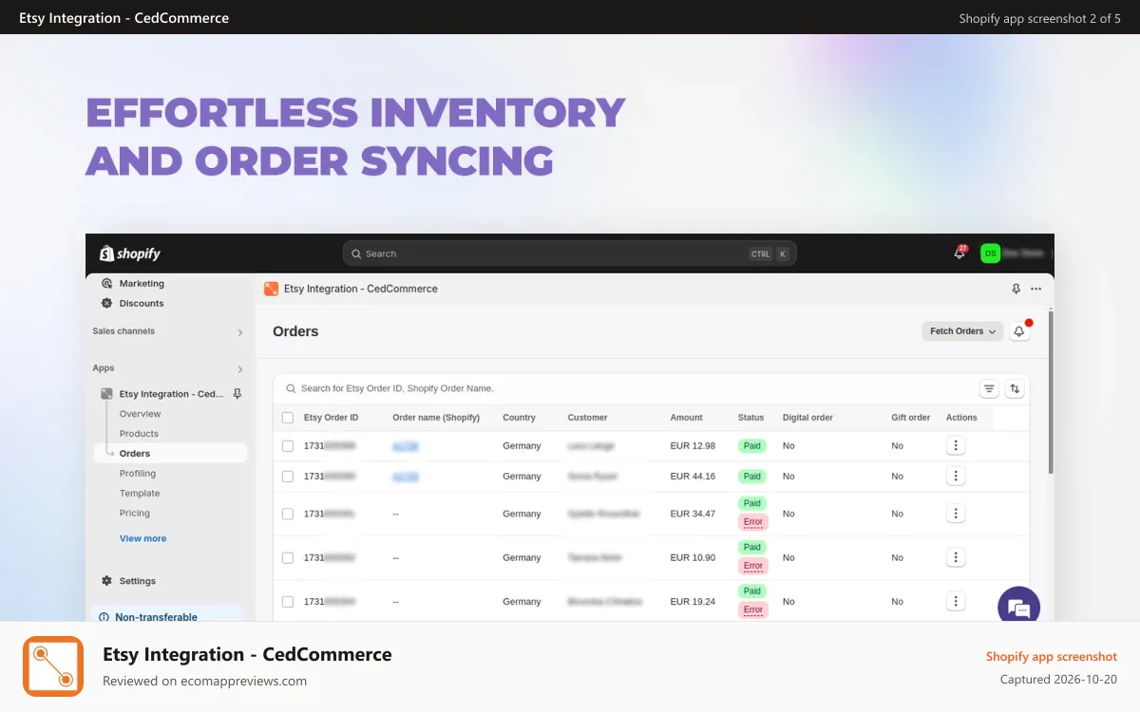Open Pricing in app menu
The height and width of the screenshot is (712, 1140).
[x=135, y=514]
